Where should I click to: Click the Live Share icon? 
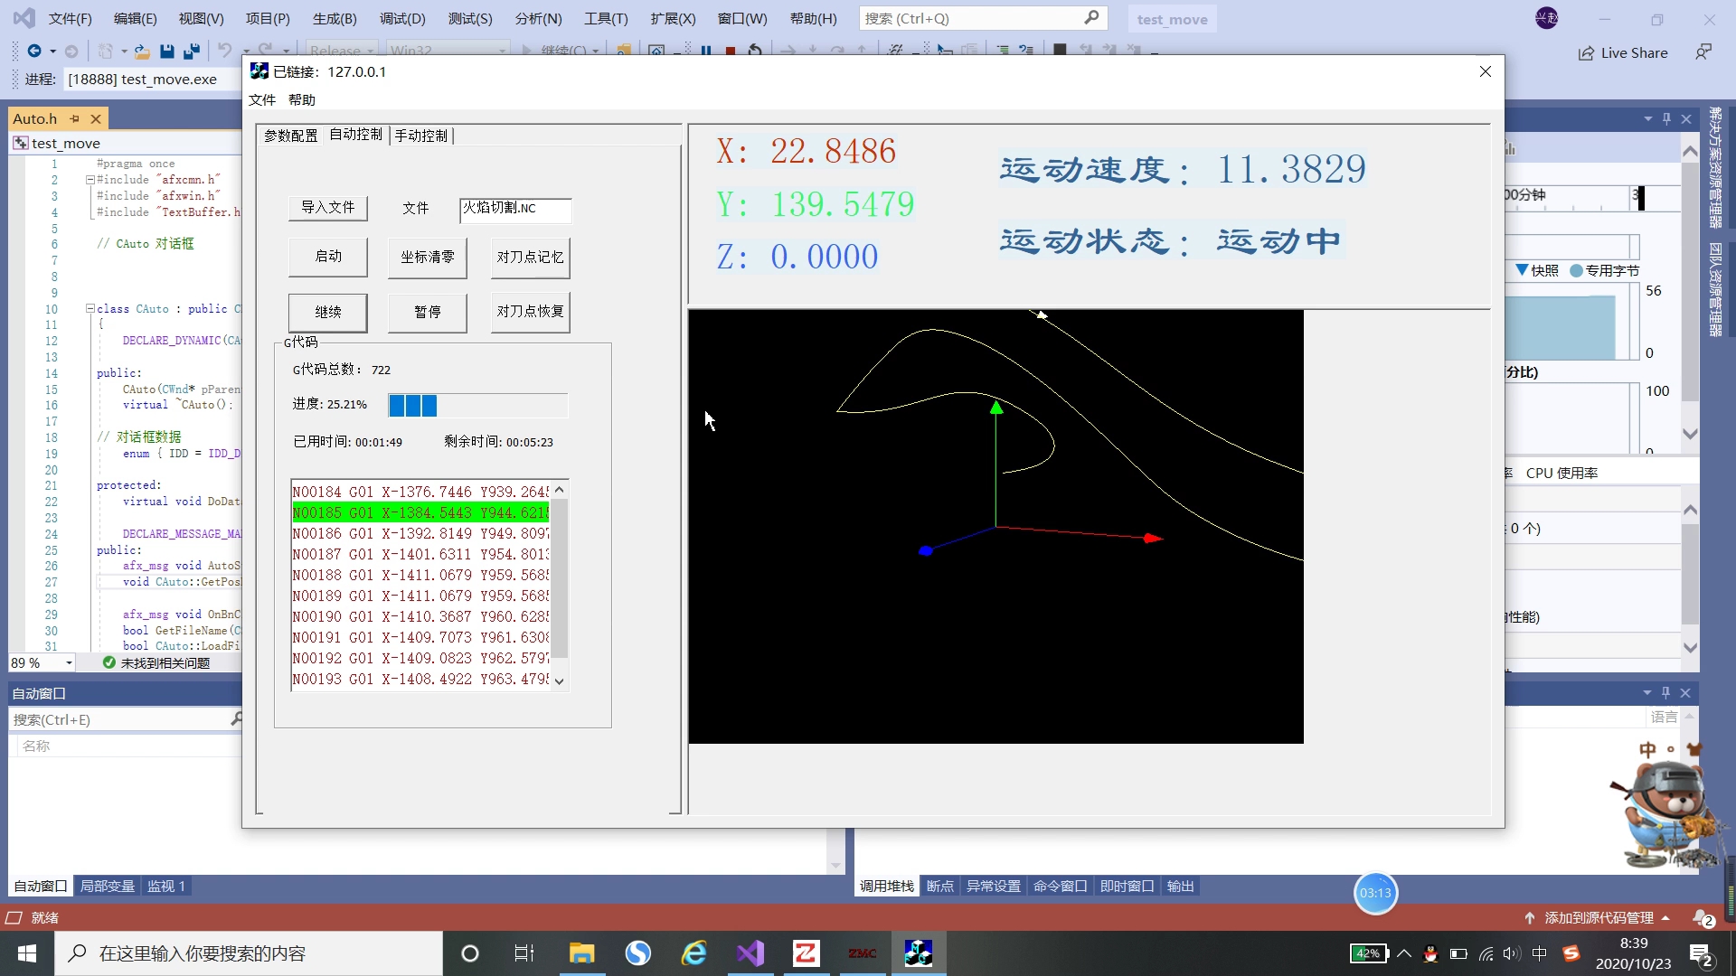tap(1586, 53)
